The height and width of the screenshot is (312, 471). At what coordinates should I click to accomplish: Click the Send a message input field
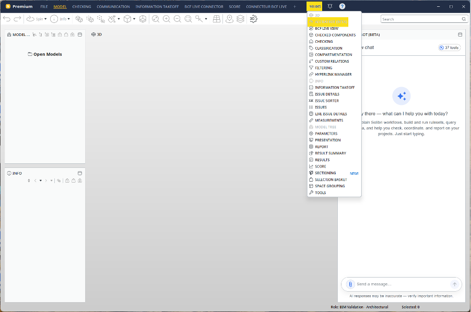pyautogui.click(x=403, y=284)
